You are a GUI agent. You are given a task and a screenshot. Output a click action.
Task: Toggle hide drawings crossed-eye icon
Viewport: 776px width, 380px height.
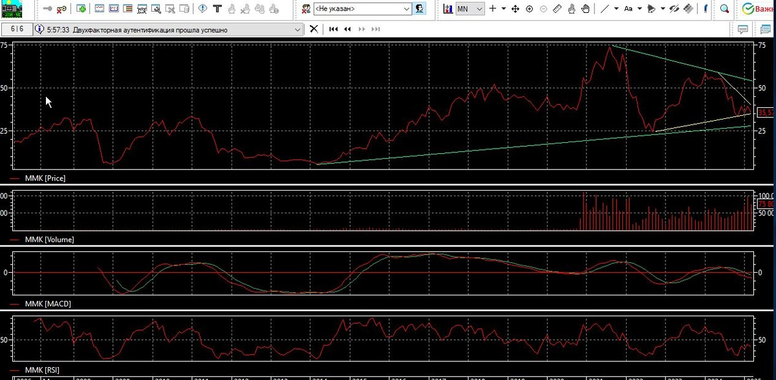[x=674, y=9]
